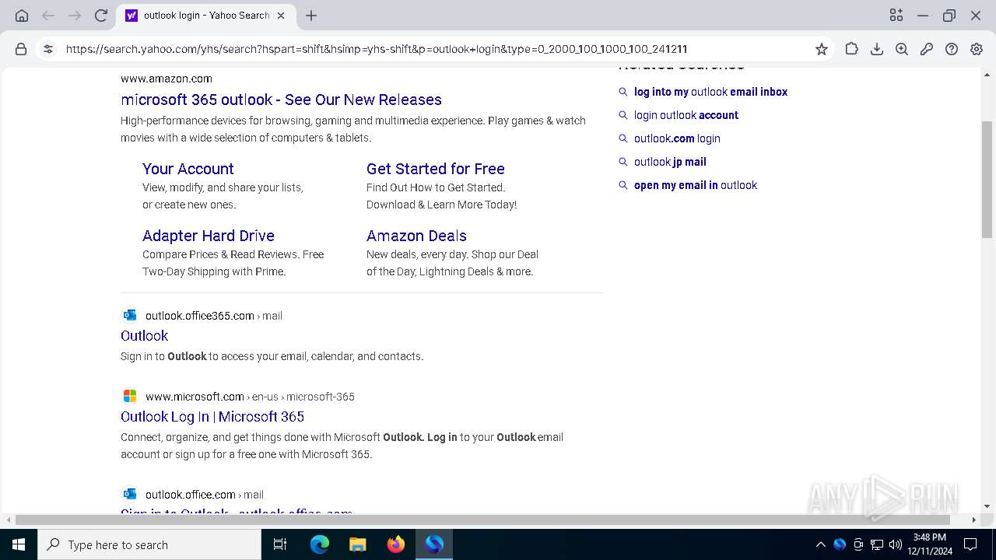The image size is (996, 560).
Task: Search 'outlook jp mail' related query
Action: click(670, 162)
